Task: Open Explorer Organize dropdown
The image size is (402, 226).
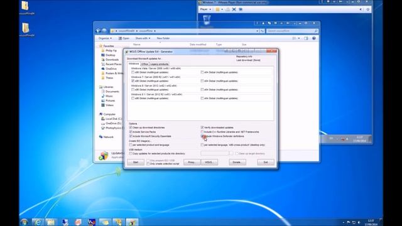Action: tap(105, 38)
